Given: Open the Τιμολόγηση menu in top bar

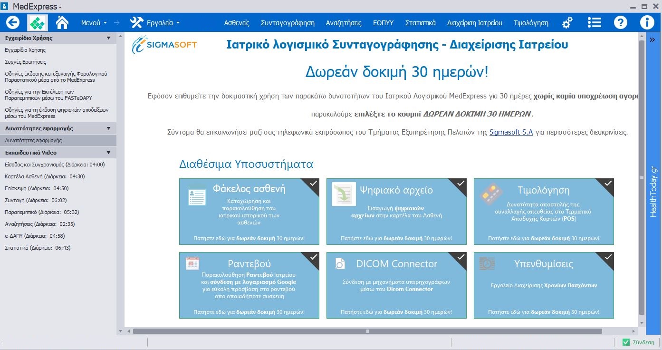Looking at the screenshot, I should tap(531, 23).
